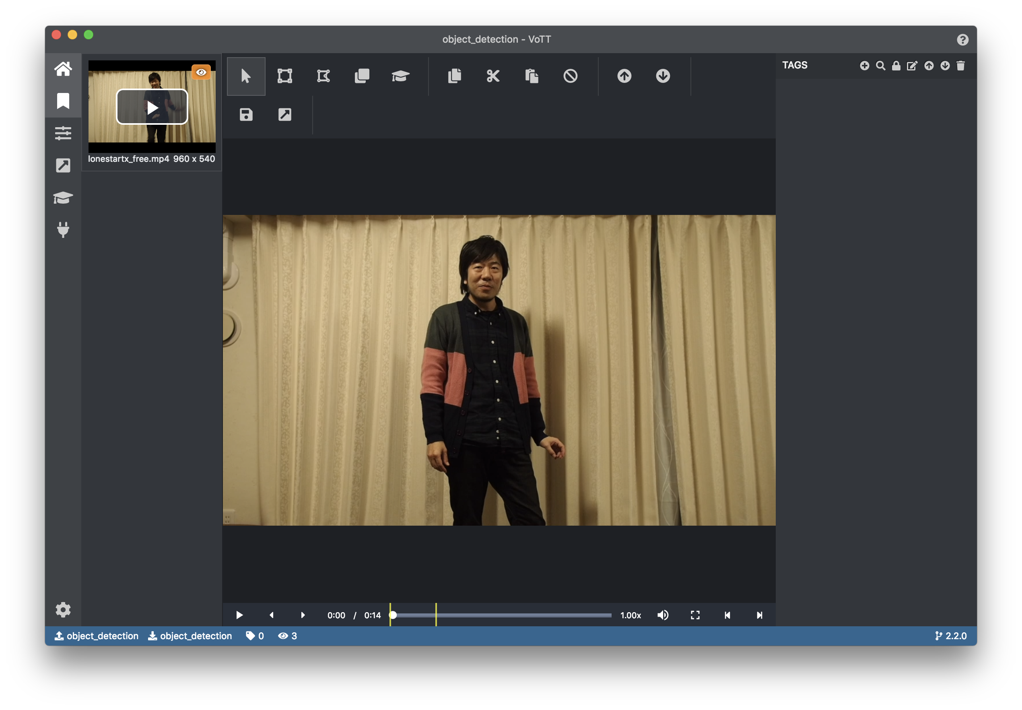Open the Tags Editor sidebar tab

(x=63, y=101)
